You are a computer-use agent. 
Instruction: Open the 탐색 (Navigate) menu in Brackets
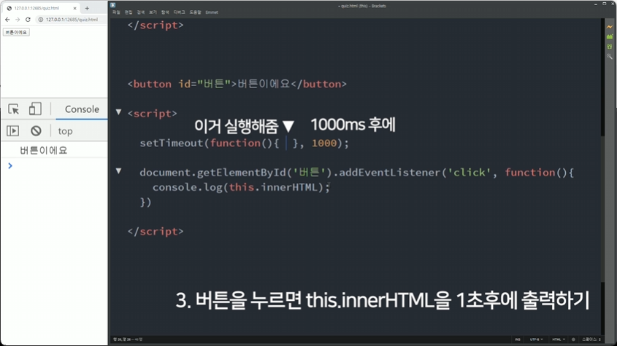[165, 12]
